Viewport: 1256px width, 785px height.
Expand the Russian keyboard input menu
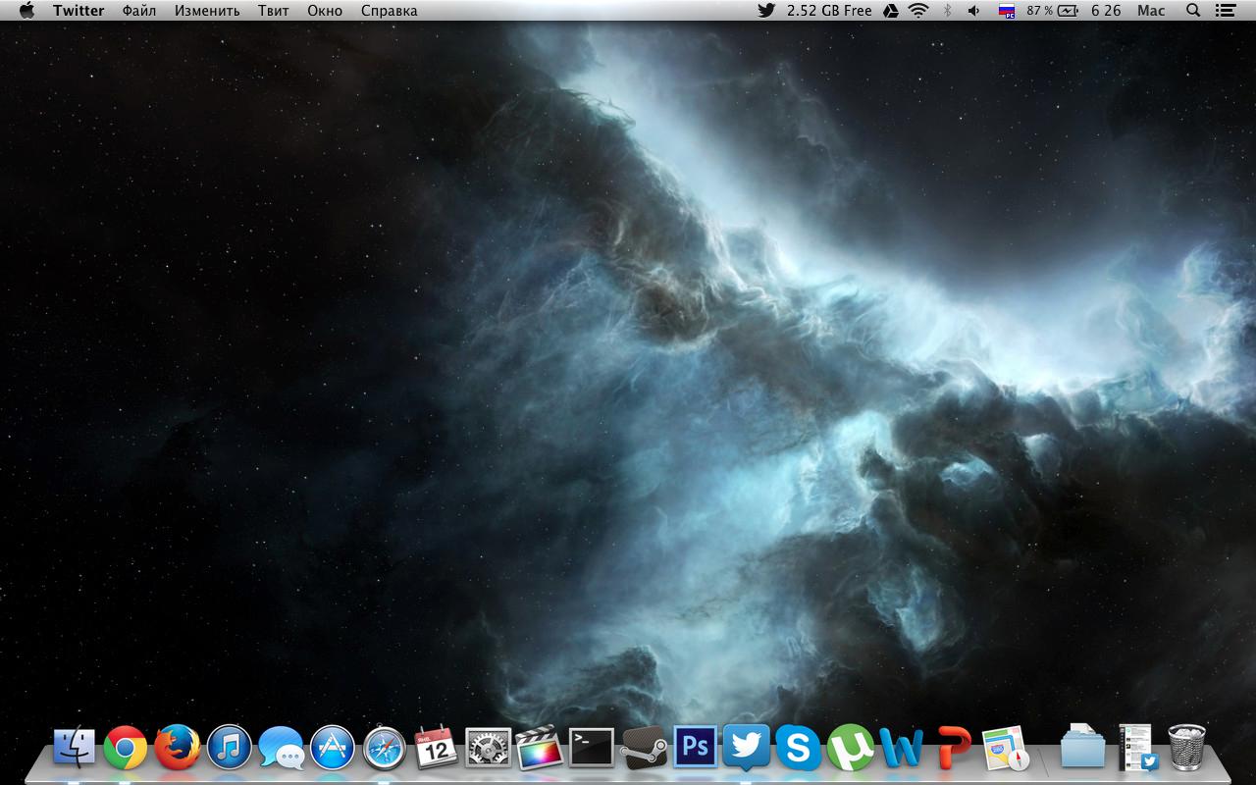tap(1006, 11)
